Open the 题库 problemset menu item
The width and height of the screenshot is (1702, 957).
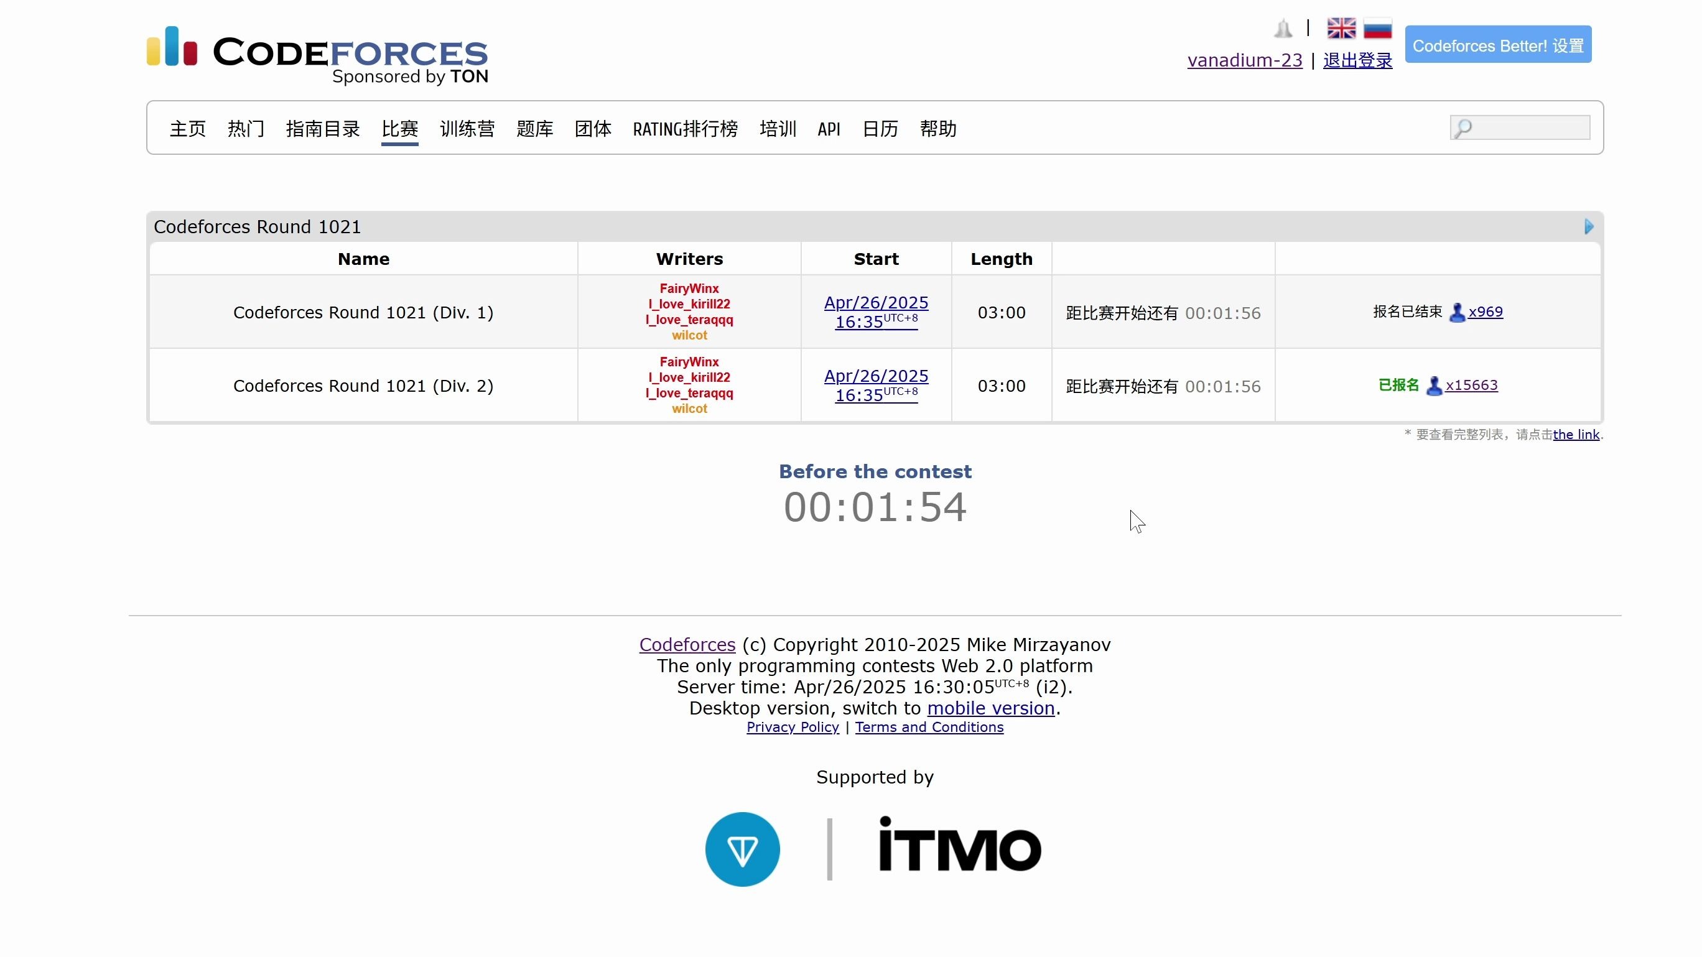[x=534, y=129]
